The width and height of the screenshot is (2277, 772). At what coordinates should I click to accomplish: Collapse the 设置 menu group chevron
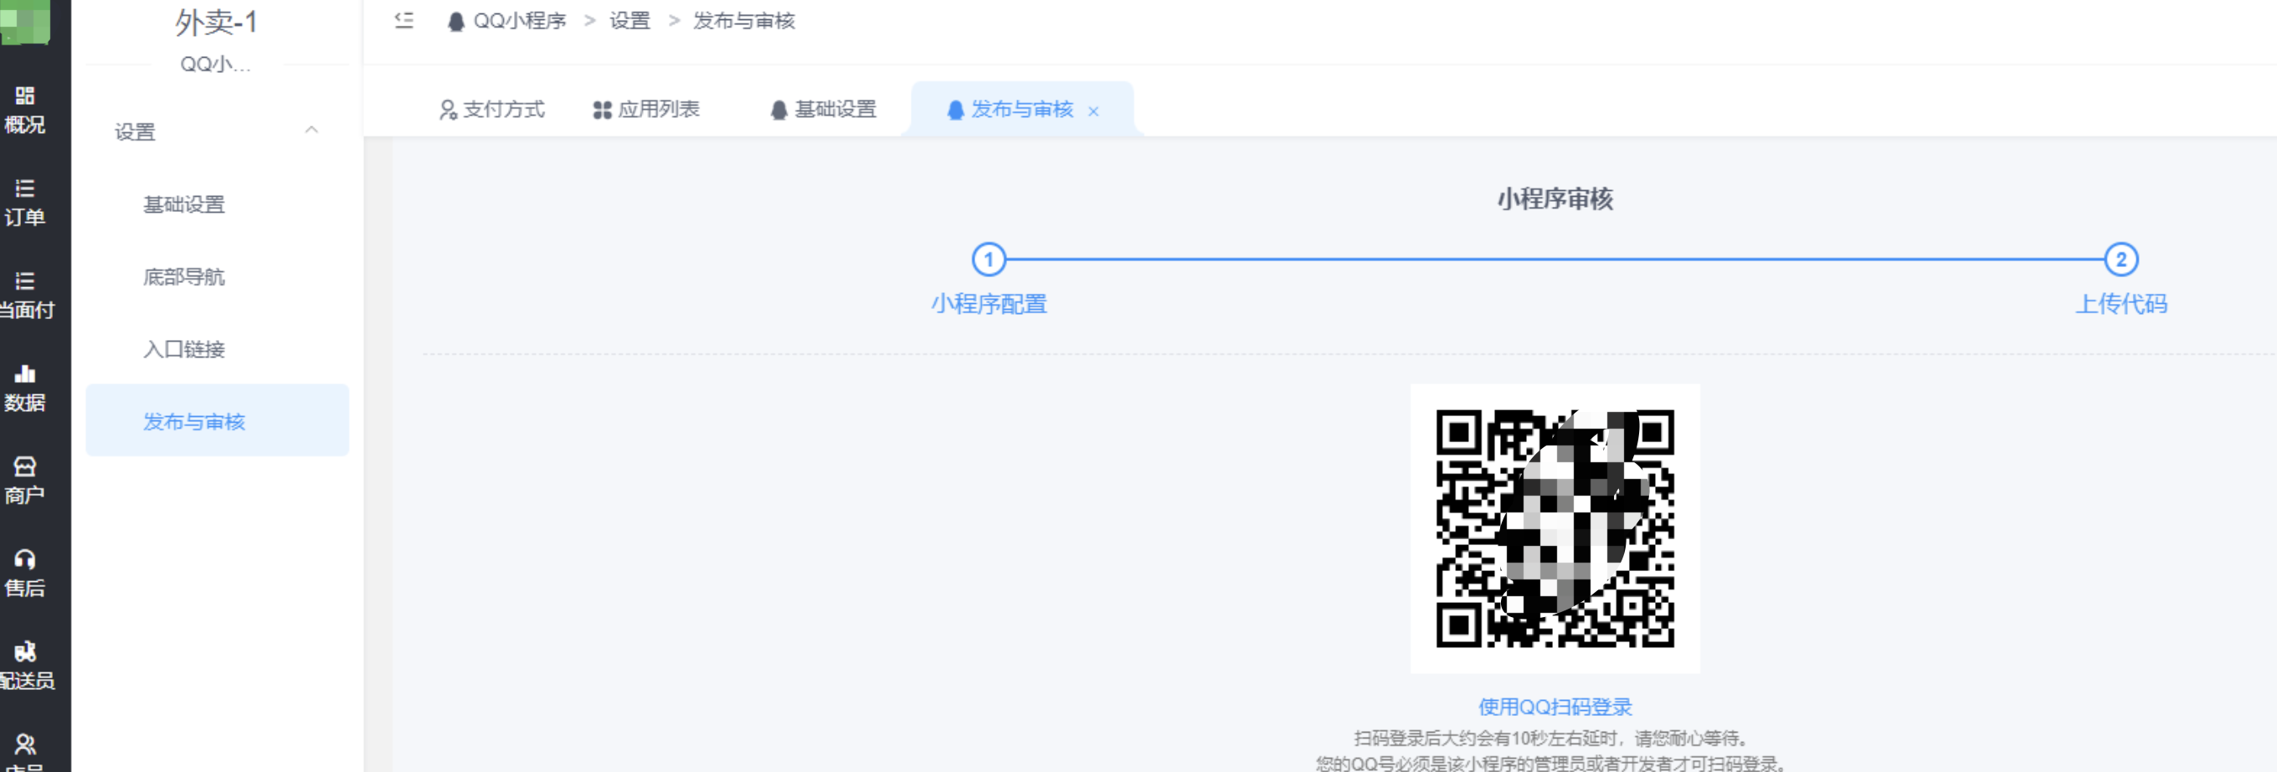[311, 130]
